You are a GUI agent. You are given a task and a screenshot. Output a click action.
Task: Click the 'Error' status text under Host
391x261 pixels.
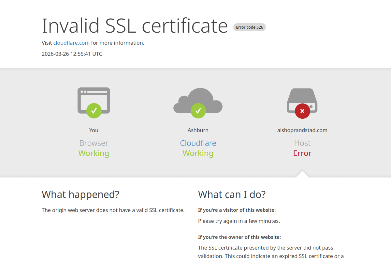302,153
